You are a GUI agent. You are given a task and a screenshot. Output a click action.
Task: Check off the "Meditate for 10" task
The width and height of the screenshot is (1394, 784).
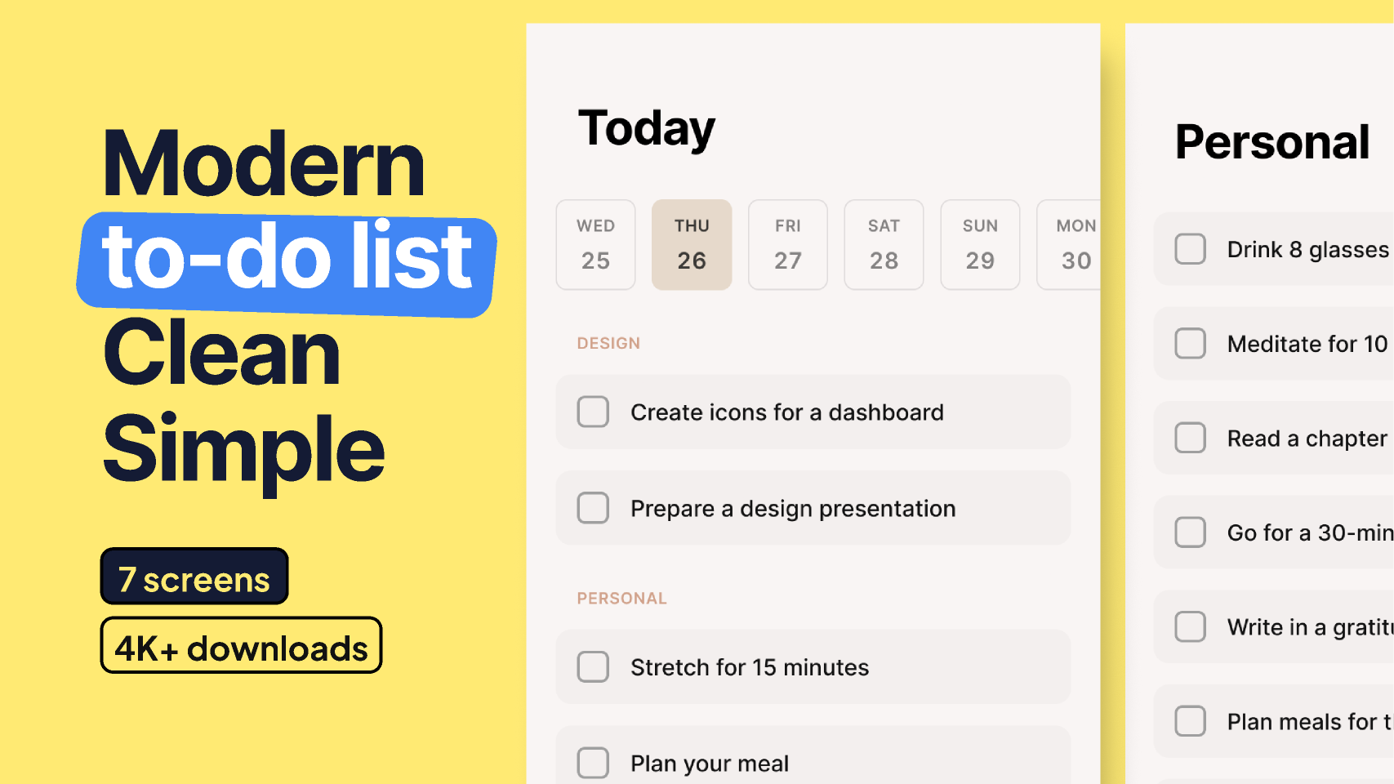(1191, 344)
